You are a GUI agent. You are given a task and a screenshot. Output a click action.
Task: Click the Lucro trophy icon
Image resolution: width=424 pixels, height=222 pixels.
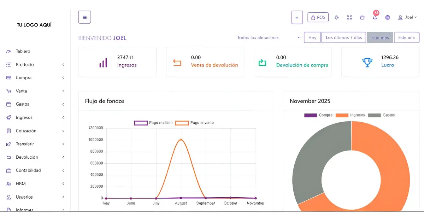tap(367, 63)
